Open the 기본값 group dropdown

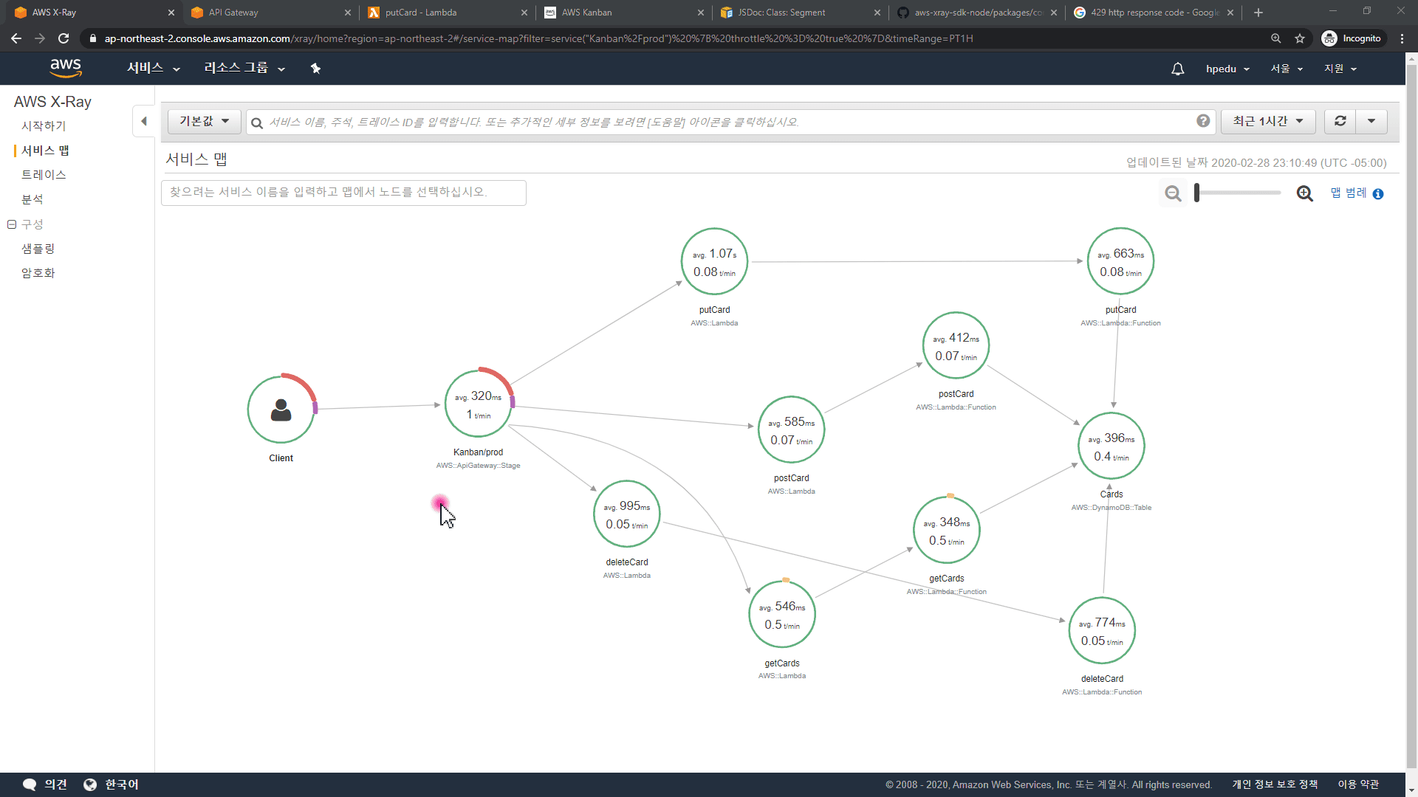point(204,121)
